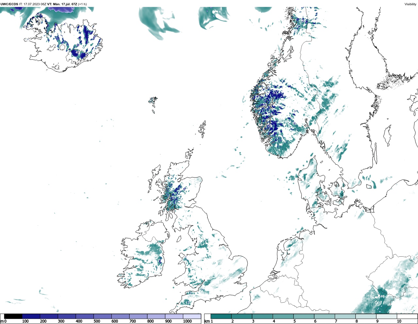The height and width of the screenshot is (324, 418).
Task: Pick the 4–5 km legend swatch
Action: point(283,316)
